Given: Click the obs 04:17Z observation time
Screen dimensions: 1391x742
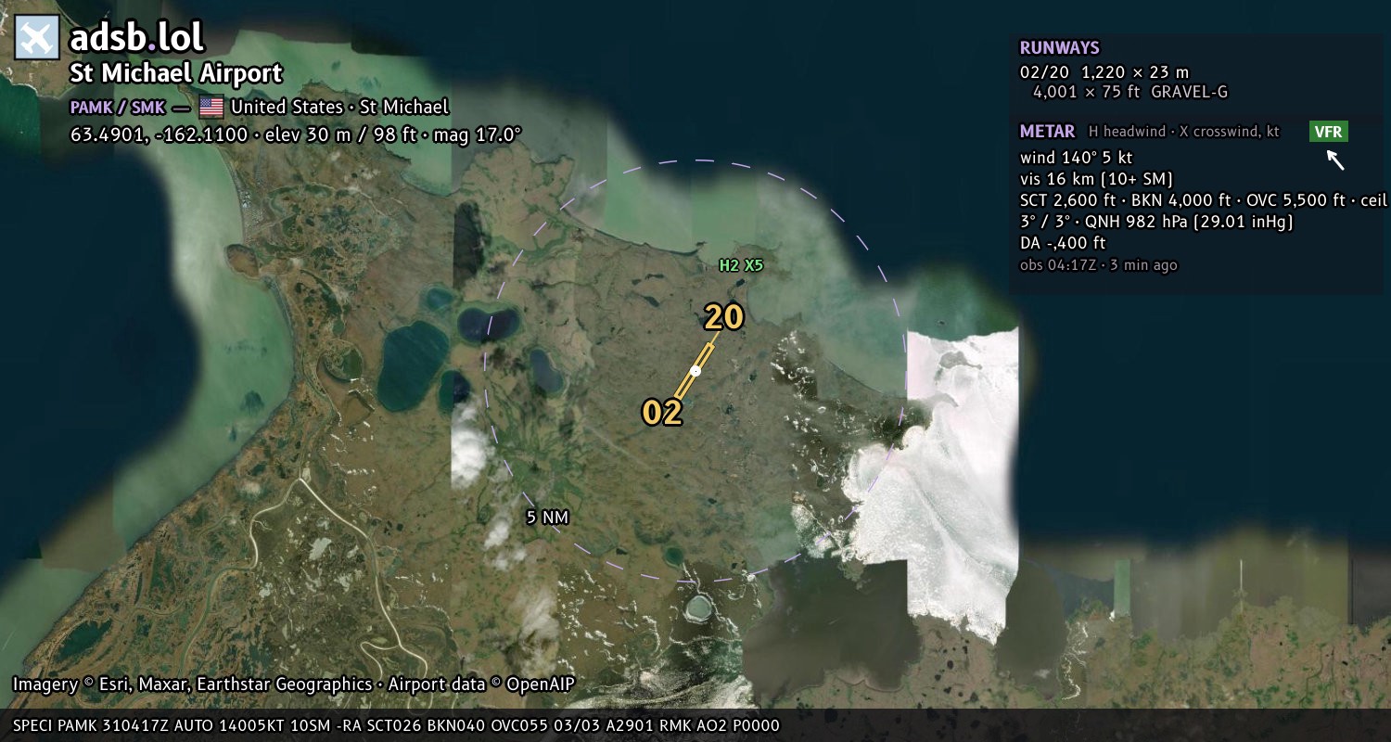Looking at the screenshot, I should pyautogui.click(x=1099, y=265).
